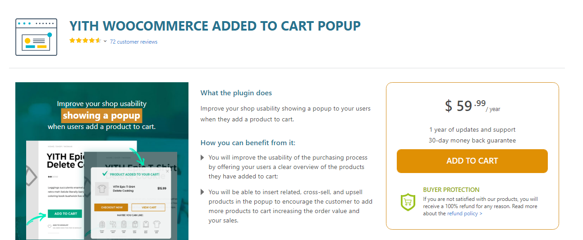Click the $59.99 per year price

pos(472,106)
